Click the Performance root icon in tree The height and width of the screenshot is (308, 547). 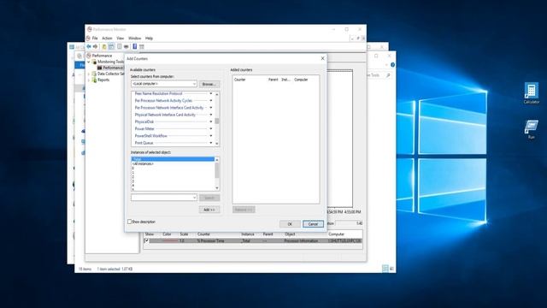click(x=89, y=56)
